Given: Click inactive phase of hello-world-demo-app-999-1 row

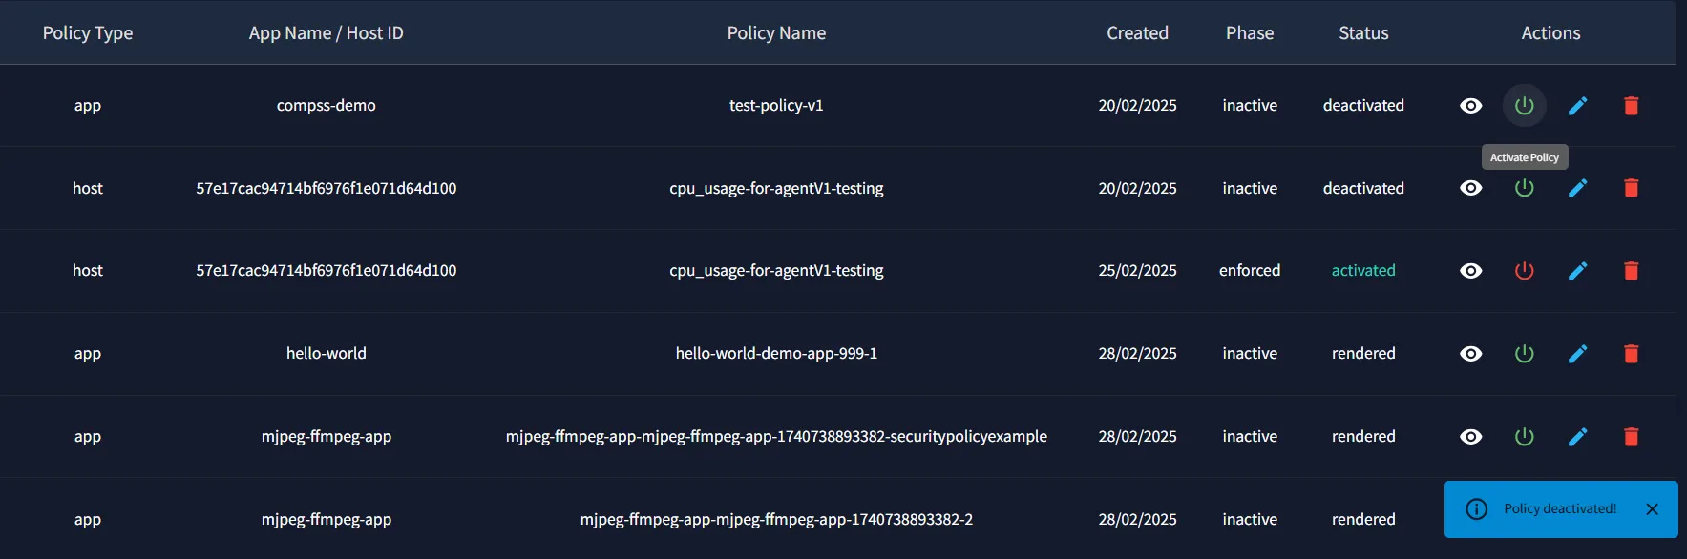Looking at the screenshot, I should click(x=1250, y=354).
